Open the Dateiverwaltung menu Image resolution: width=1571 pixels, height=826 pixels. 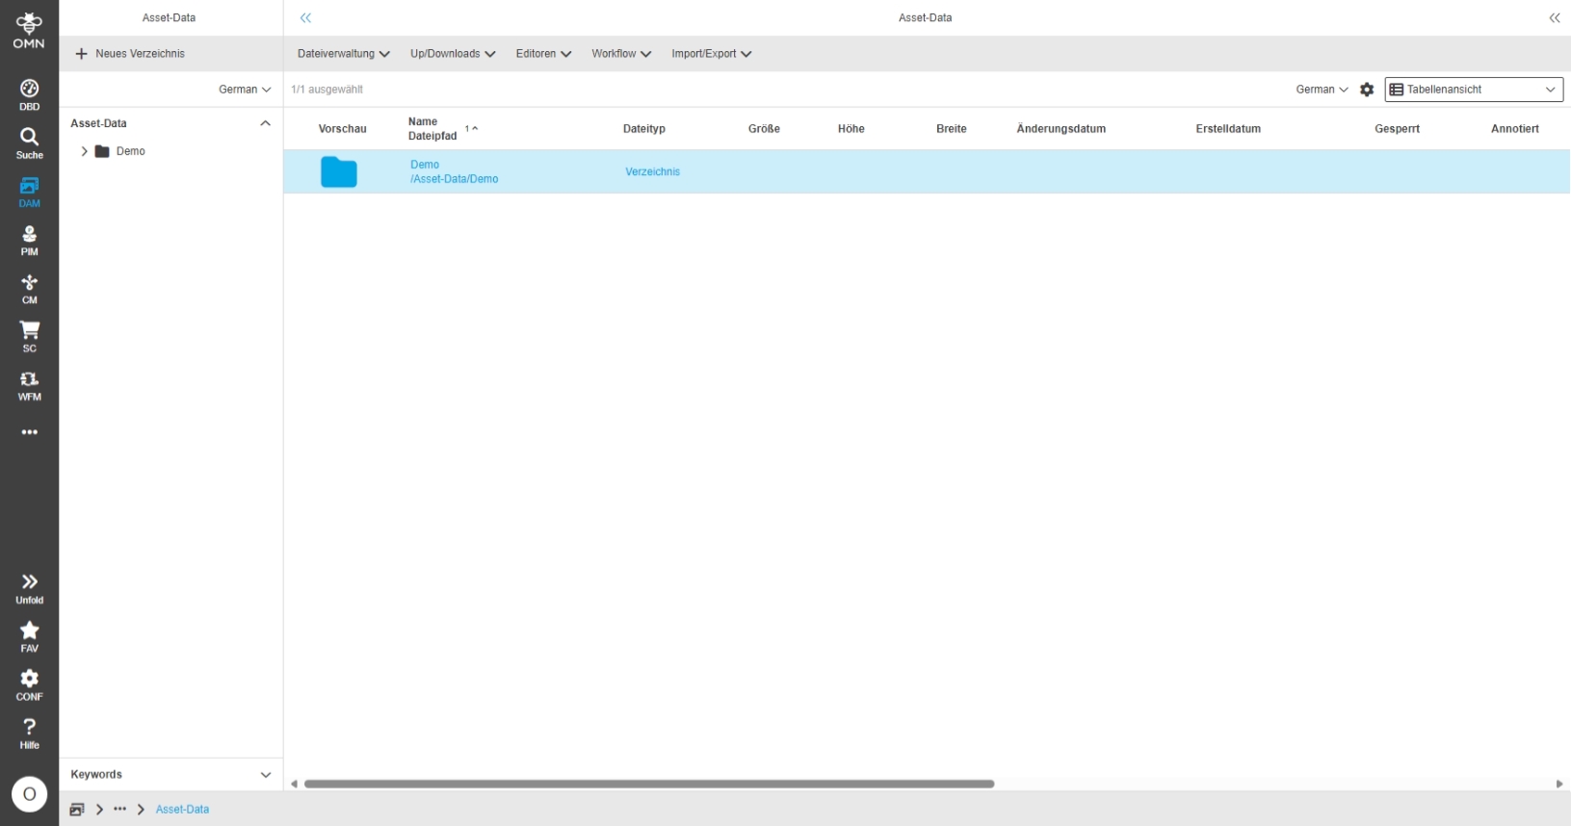tap(343, 54)
